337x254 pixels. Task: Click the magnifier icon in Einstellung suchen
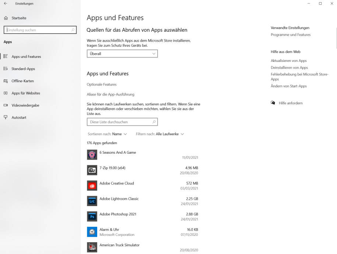point(73,30)
